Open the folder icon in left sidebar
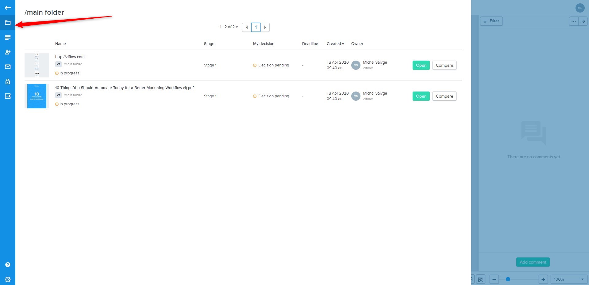The image size is (589, 285). pos(8,23)
